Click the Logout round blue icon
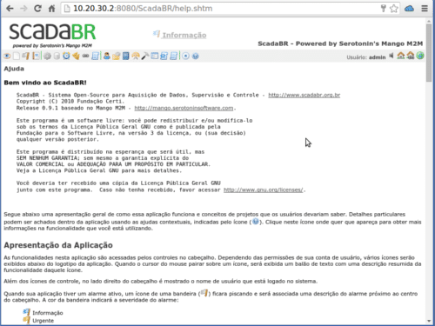Screen dimensions: 435x326 (185, 56)
